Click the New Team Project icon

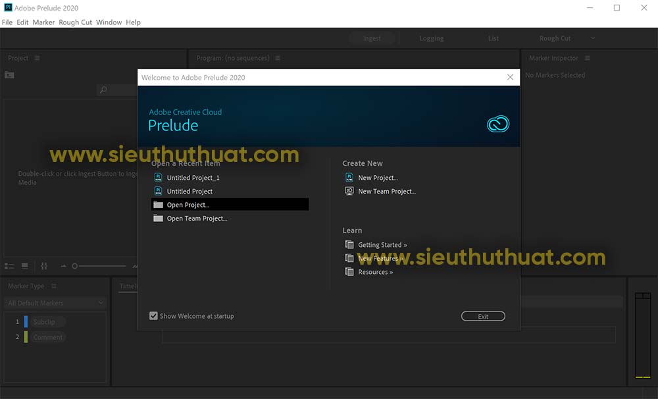point(349,191)
